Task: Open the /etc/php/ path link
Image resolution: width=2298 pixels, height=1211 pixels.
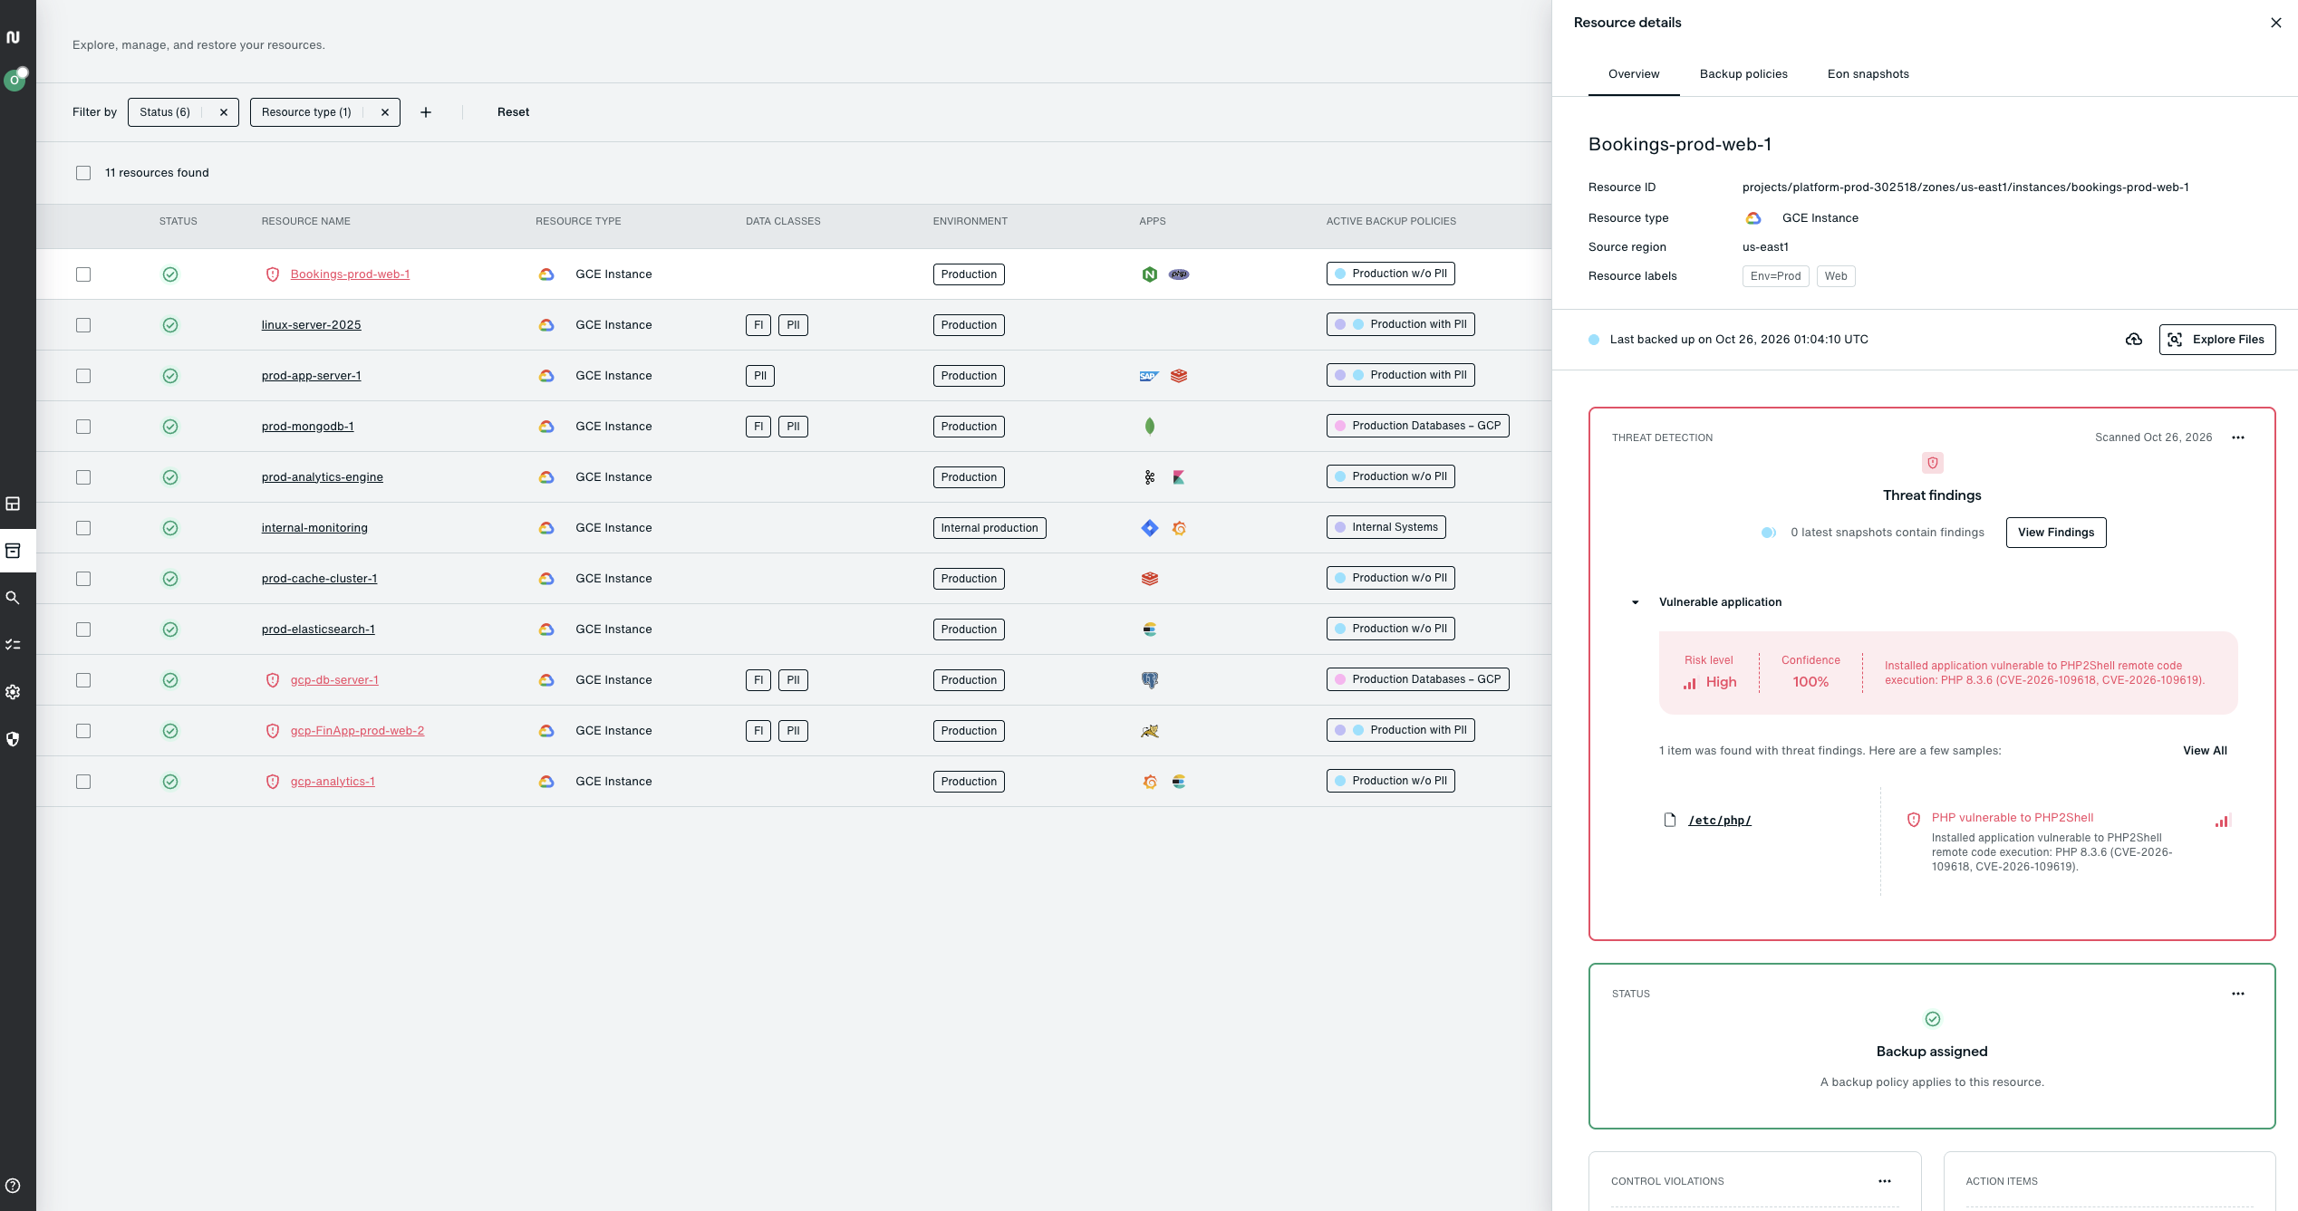Action: (x=1720, y=821)
